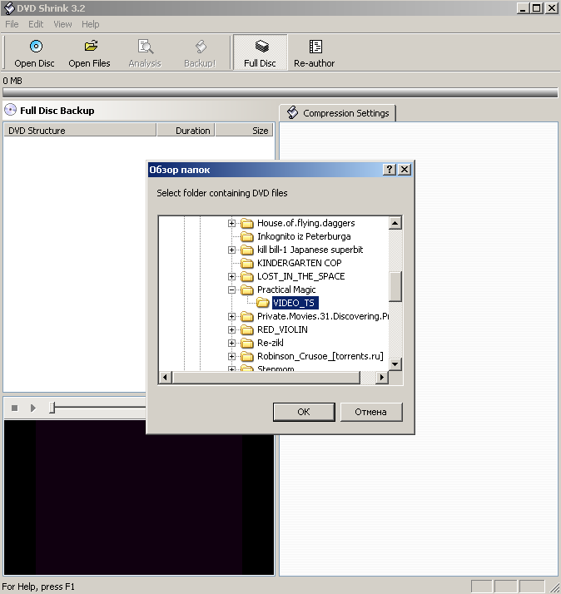The width and height of the screenshot is (561, 594).
Task: Expand the RED_VIOLIN folder node
Action: (x=232, y=329)
